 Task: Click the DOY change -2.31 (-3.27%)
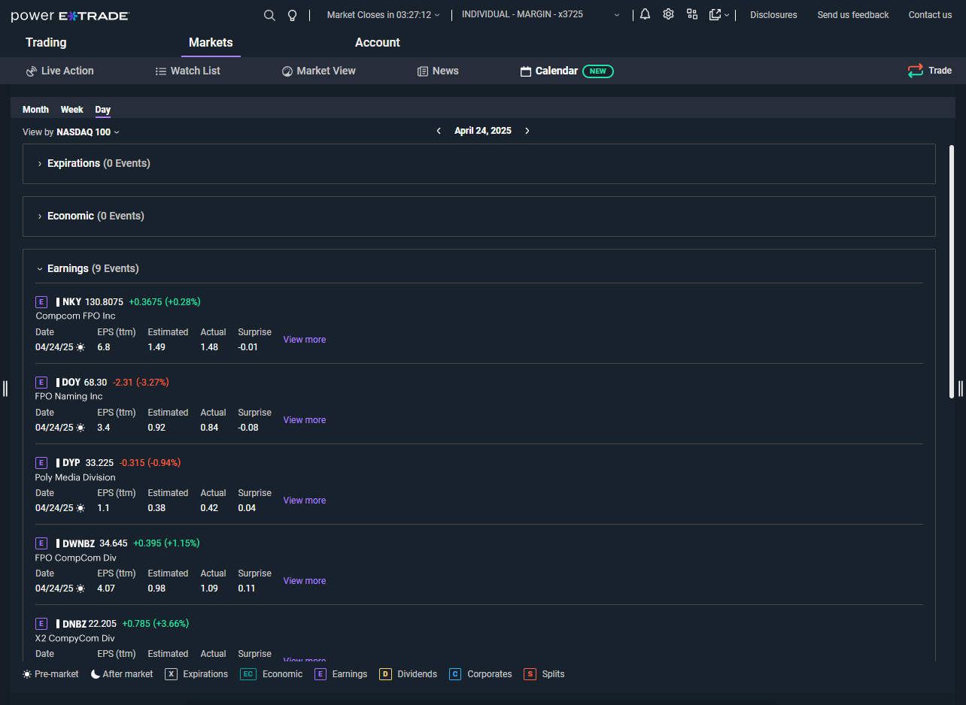pos(141,383)
